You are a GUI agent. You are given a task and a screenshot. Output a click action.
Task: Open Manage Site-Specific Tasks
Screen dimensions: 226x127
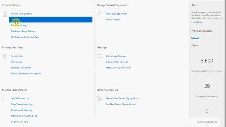[x=119, y=68]
